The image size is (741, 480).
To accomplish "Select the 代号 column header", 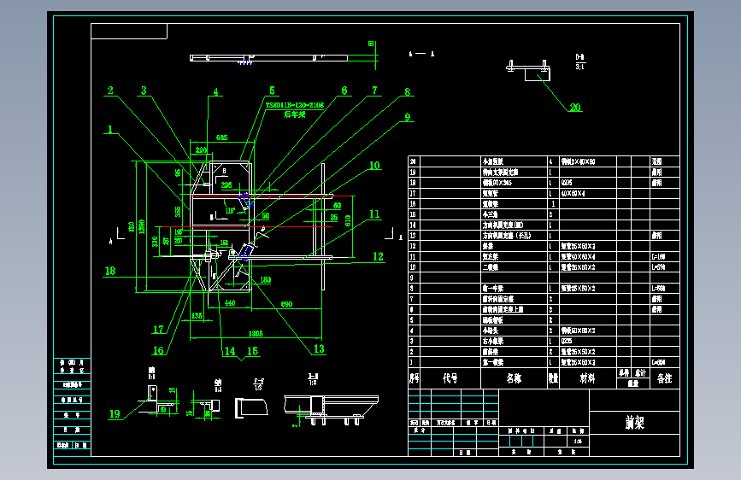I will point(450,378).
